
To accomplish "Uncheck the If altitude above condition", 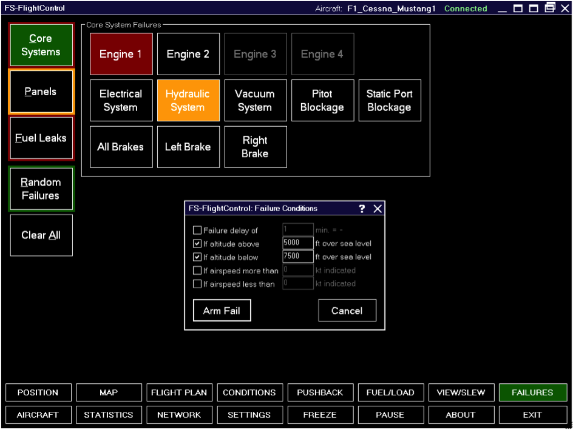I will tap(197, 243).
